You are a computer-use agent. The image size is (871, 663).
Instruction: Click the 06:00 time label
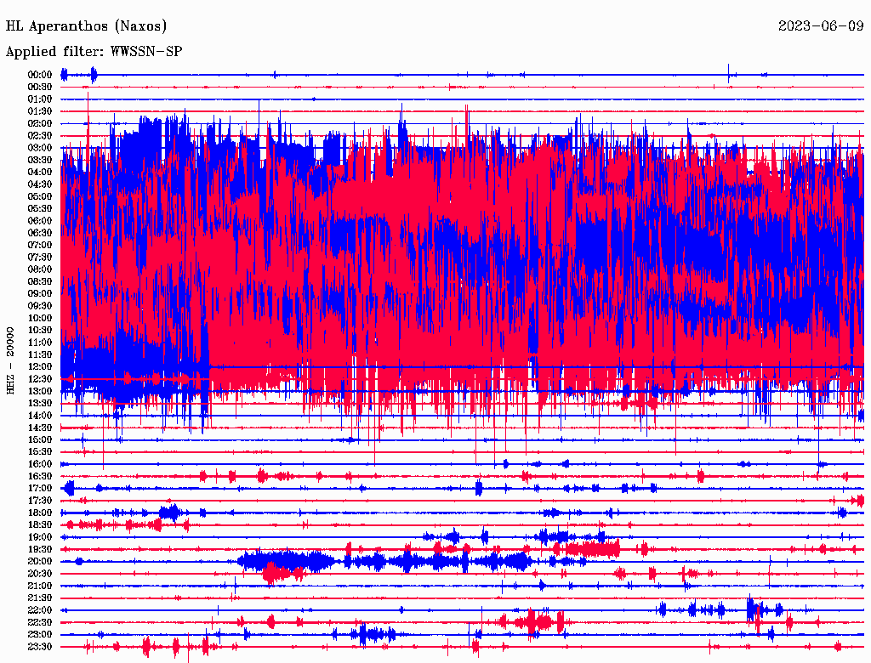[x=40, y=220]
